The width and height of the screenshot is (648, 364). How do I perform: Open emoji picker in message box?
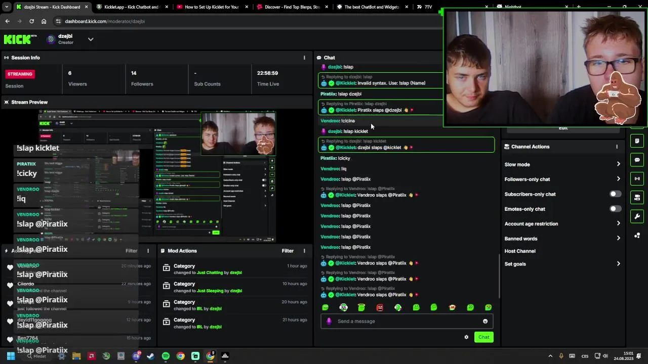pos(485,321)
